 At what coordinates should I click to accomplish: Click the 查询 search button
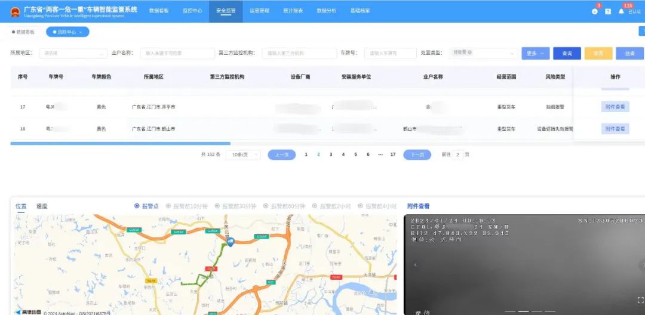point(567,53)
